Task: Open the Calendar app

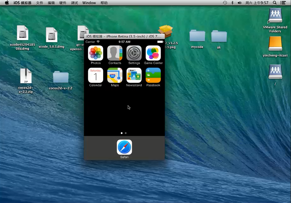Action: pos(96,75)
